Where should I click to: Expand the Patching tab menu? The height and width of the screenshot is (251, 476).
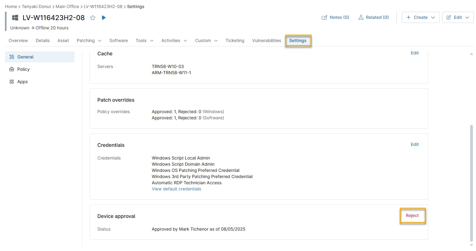(89, 40)
